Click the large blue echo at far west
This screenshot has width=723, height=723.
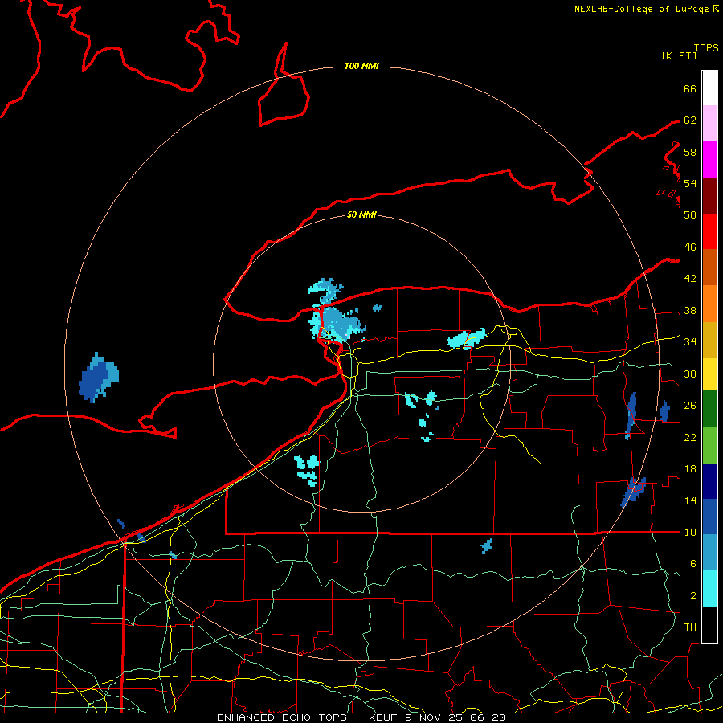pos(99,378)
